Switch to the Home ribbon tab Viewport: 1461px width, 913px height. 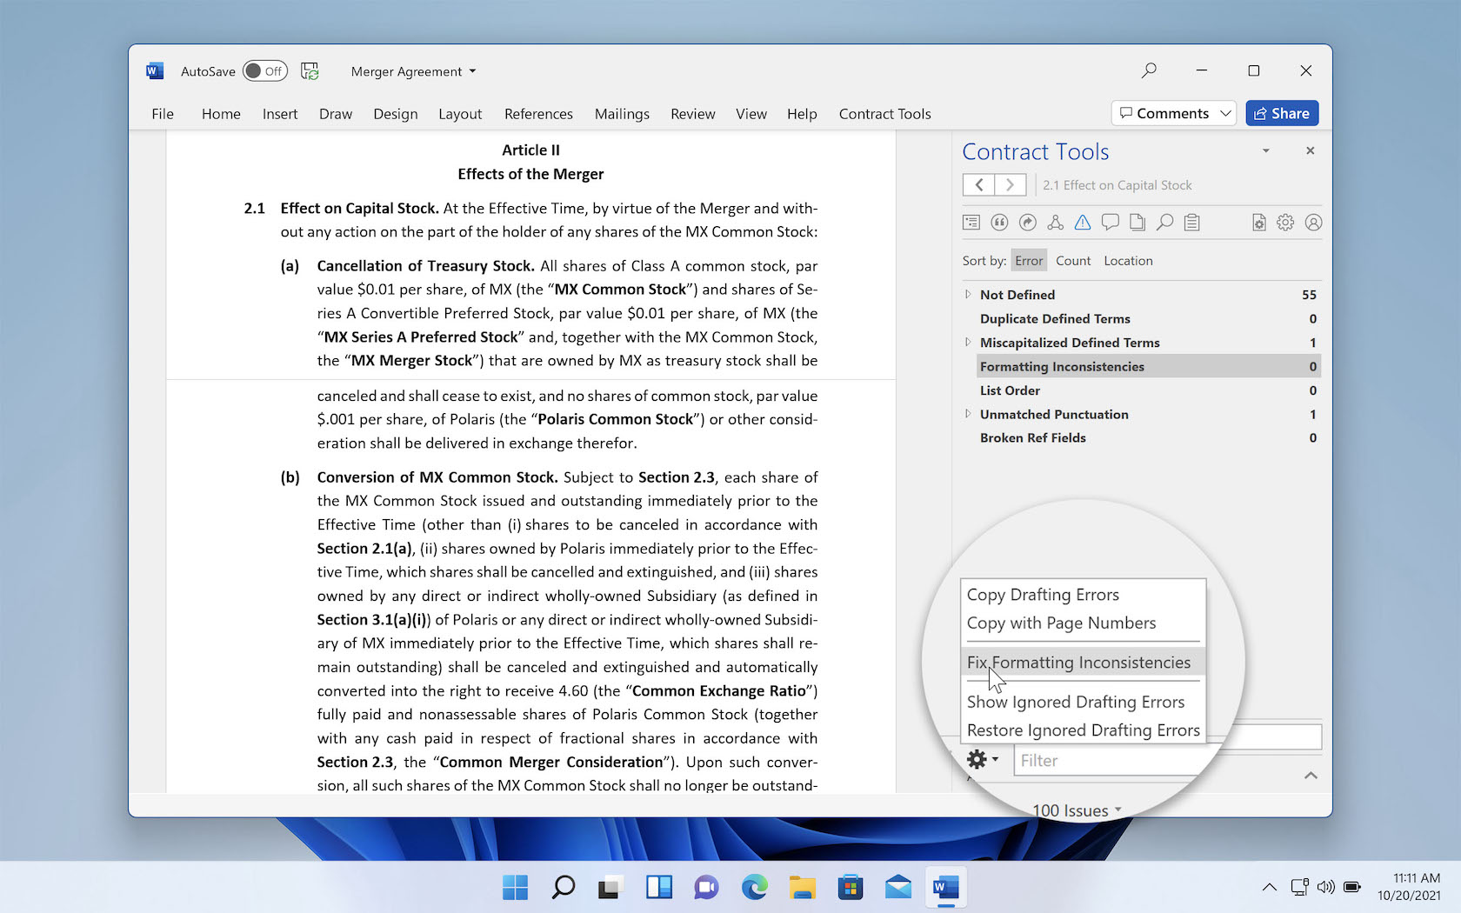[221, 114]
